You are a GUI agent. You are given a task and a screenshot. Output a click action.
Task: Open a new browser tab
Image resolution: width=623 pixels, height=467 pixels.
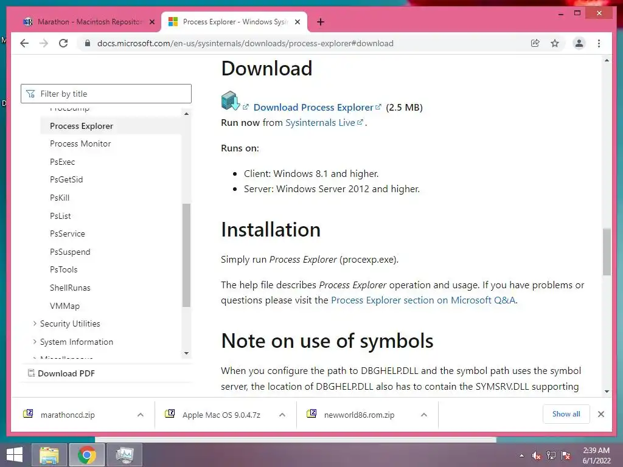tap(321, 22)
